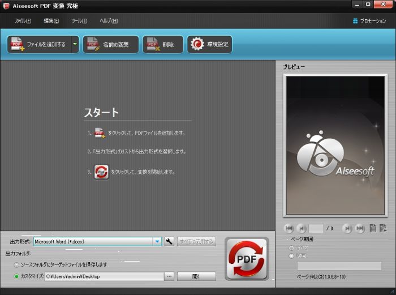Jump to the first preview page
The image size is (396, 295).
(x=289, y=228)
